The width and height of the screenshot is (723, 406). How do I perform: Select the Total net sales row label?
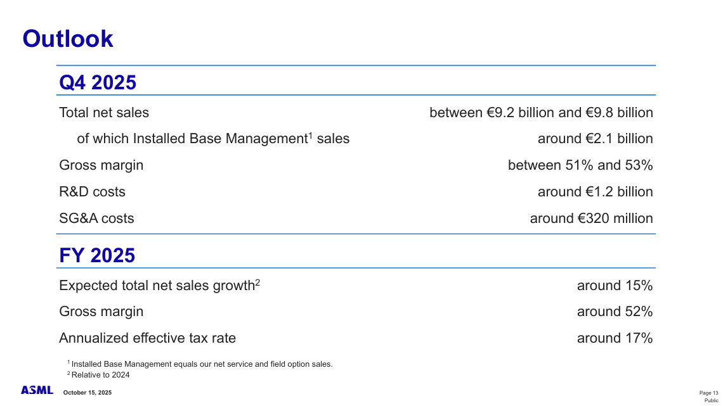tap(104, 112)
